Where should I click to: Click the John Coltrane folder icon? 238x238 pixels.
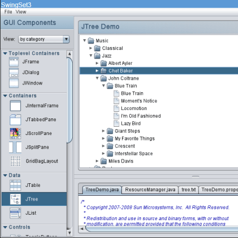coord(104,79)
